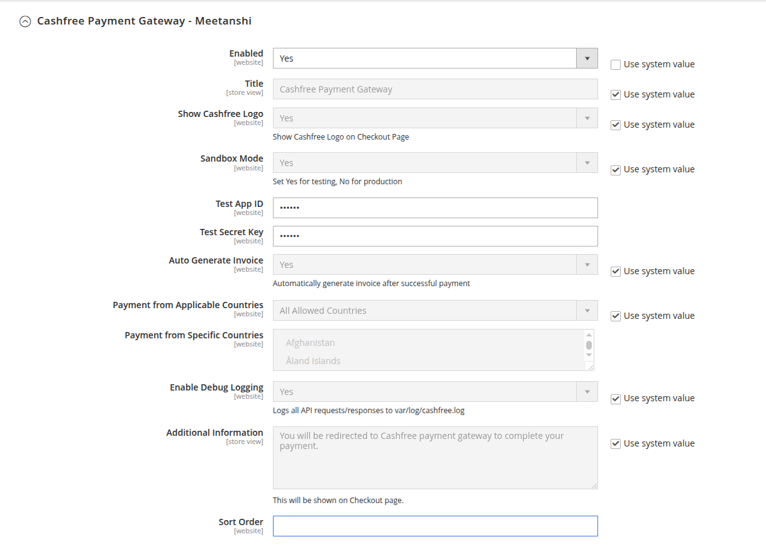Click the Additional Information textarea
Screen dimensions: 766x549
[x=435, y=458]
